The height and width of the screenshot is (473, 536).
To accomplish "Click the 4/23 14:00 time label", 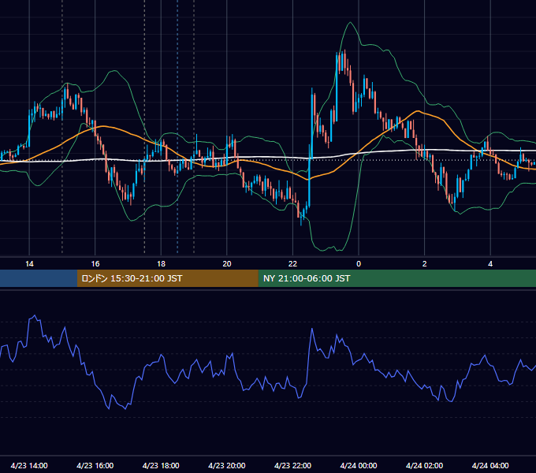I will point(29,465).
